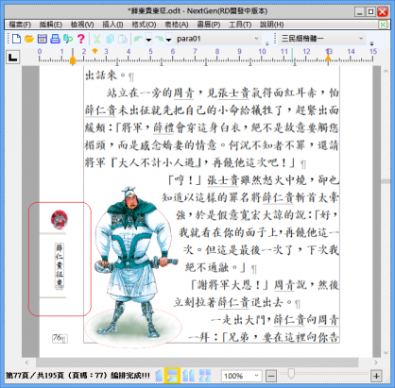Image resolution: width=395 pixels, height=388 pixels.
Task: Undo using the green left arrow
Action: pyautogui.click(x=138, y=39)
